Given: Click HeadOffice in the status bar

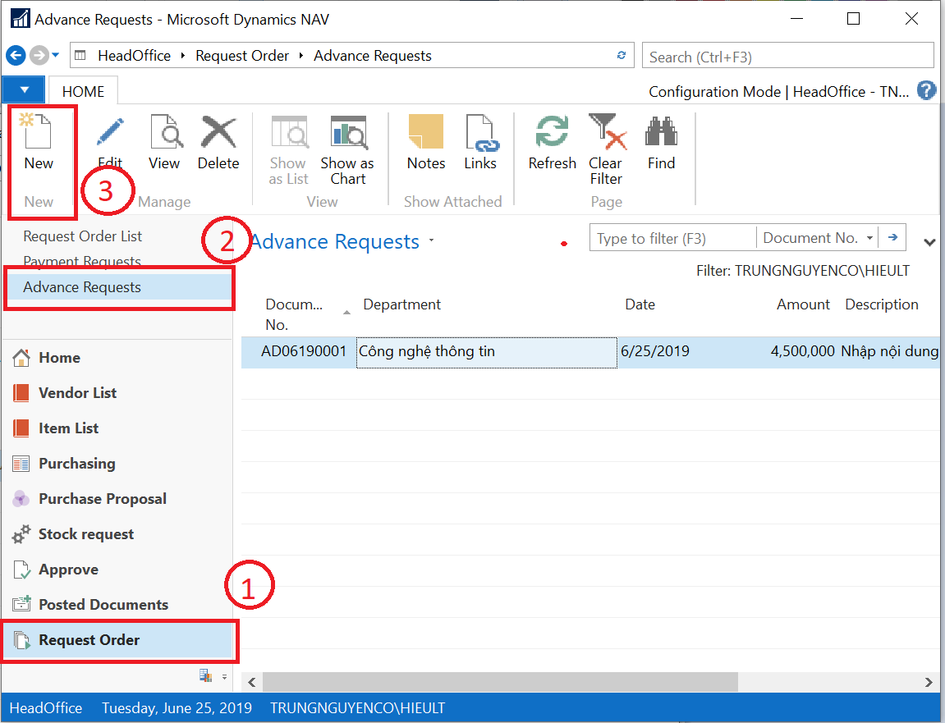Looking at the screenshot, I should (46, 708).
